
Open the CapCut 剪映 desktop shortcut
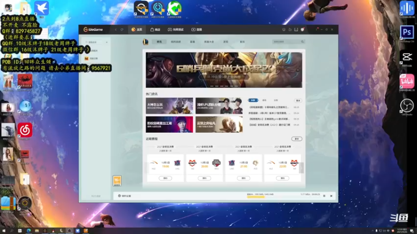tap(407, 58)
